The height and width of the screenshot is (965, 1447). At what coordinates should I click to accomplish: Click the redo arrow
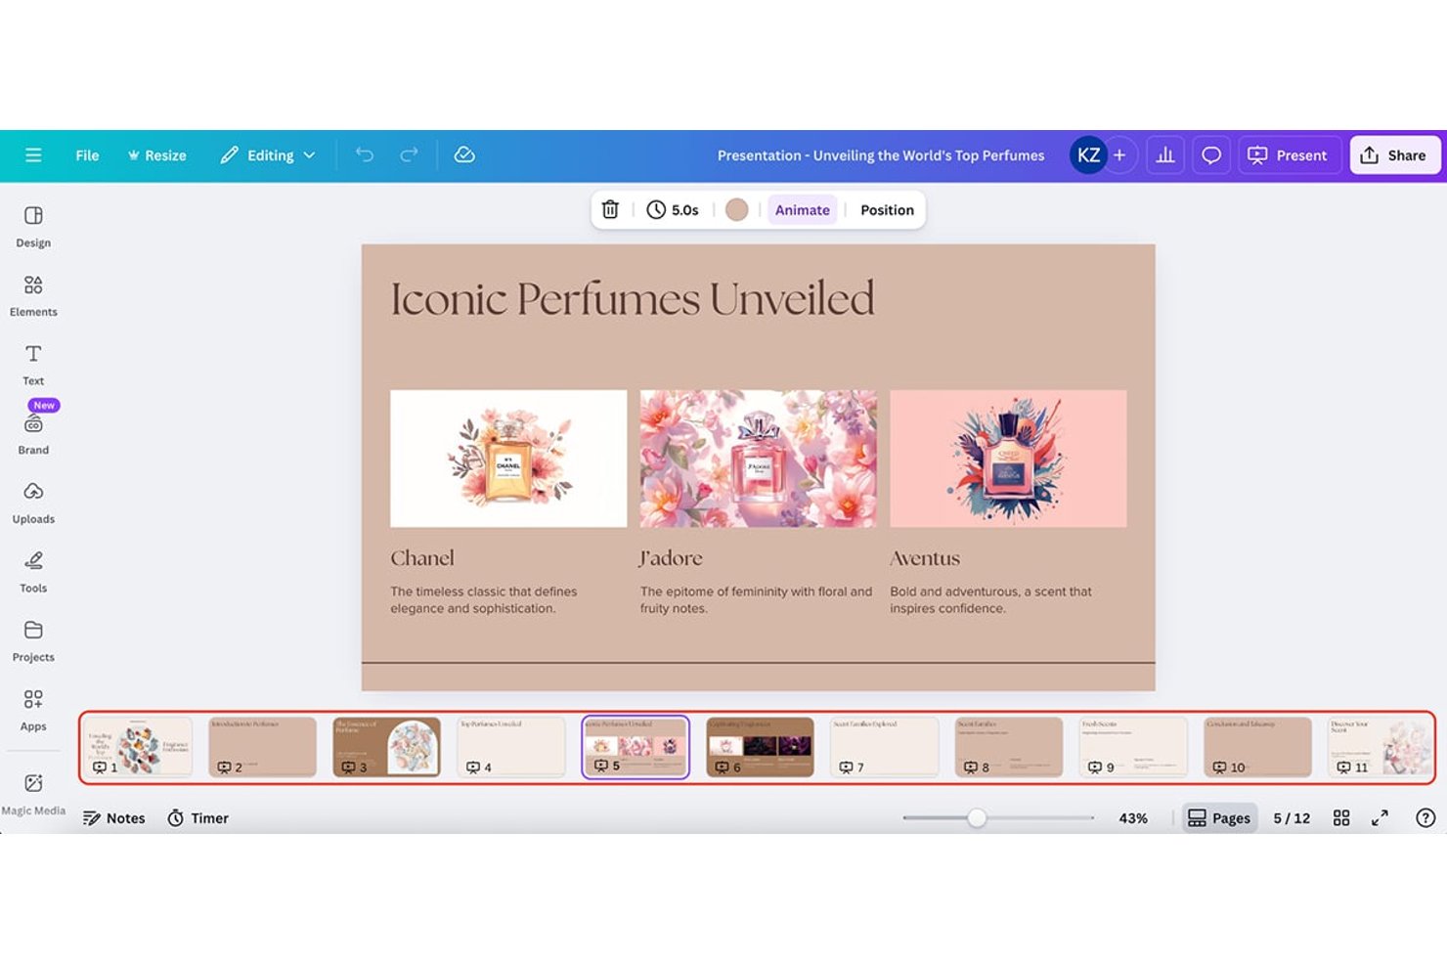[410, 154]
